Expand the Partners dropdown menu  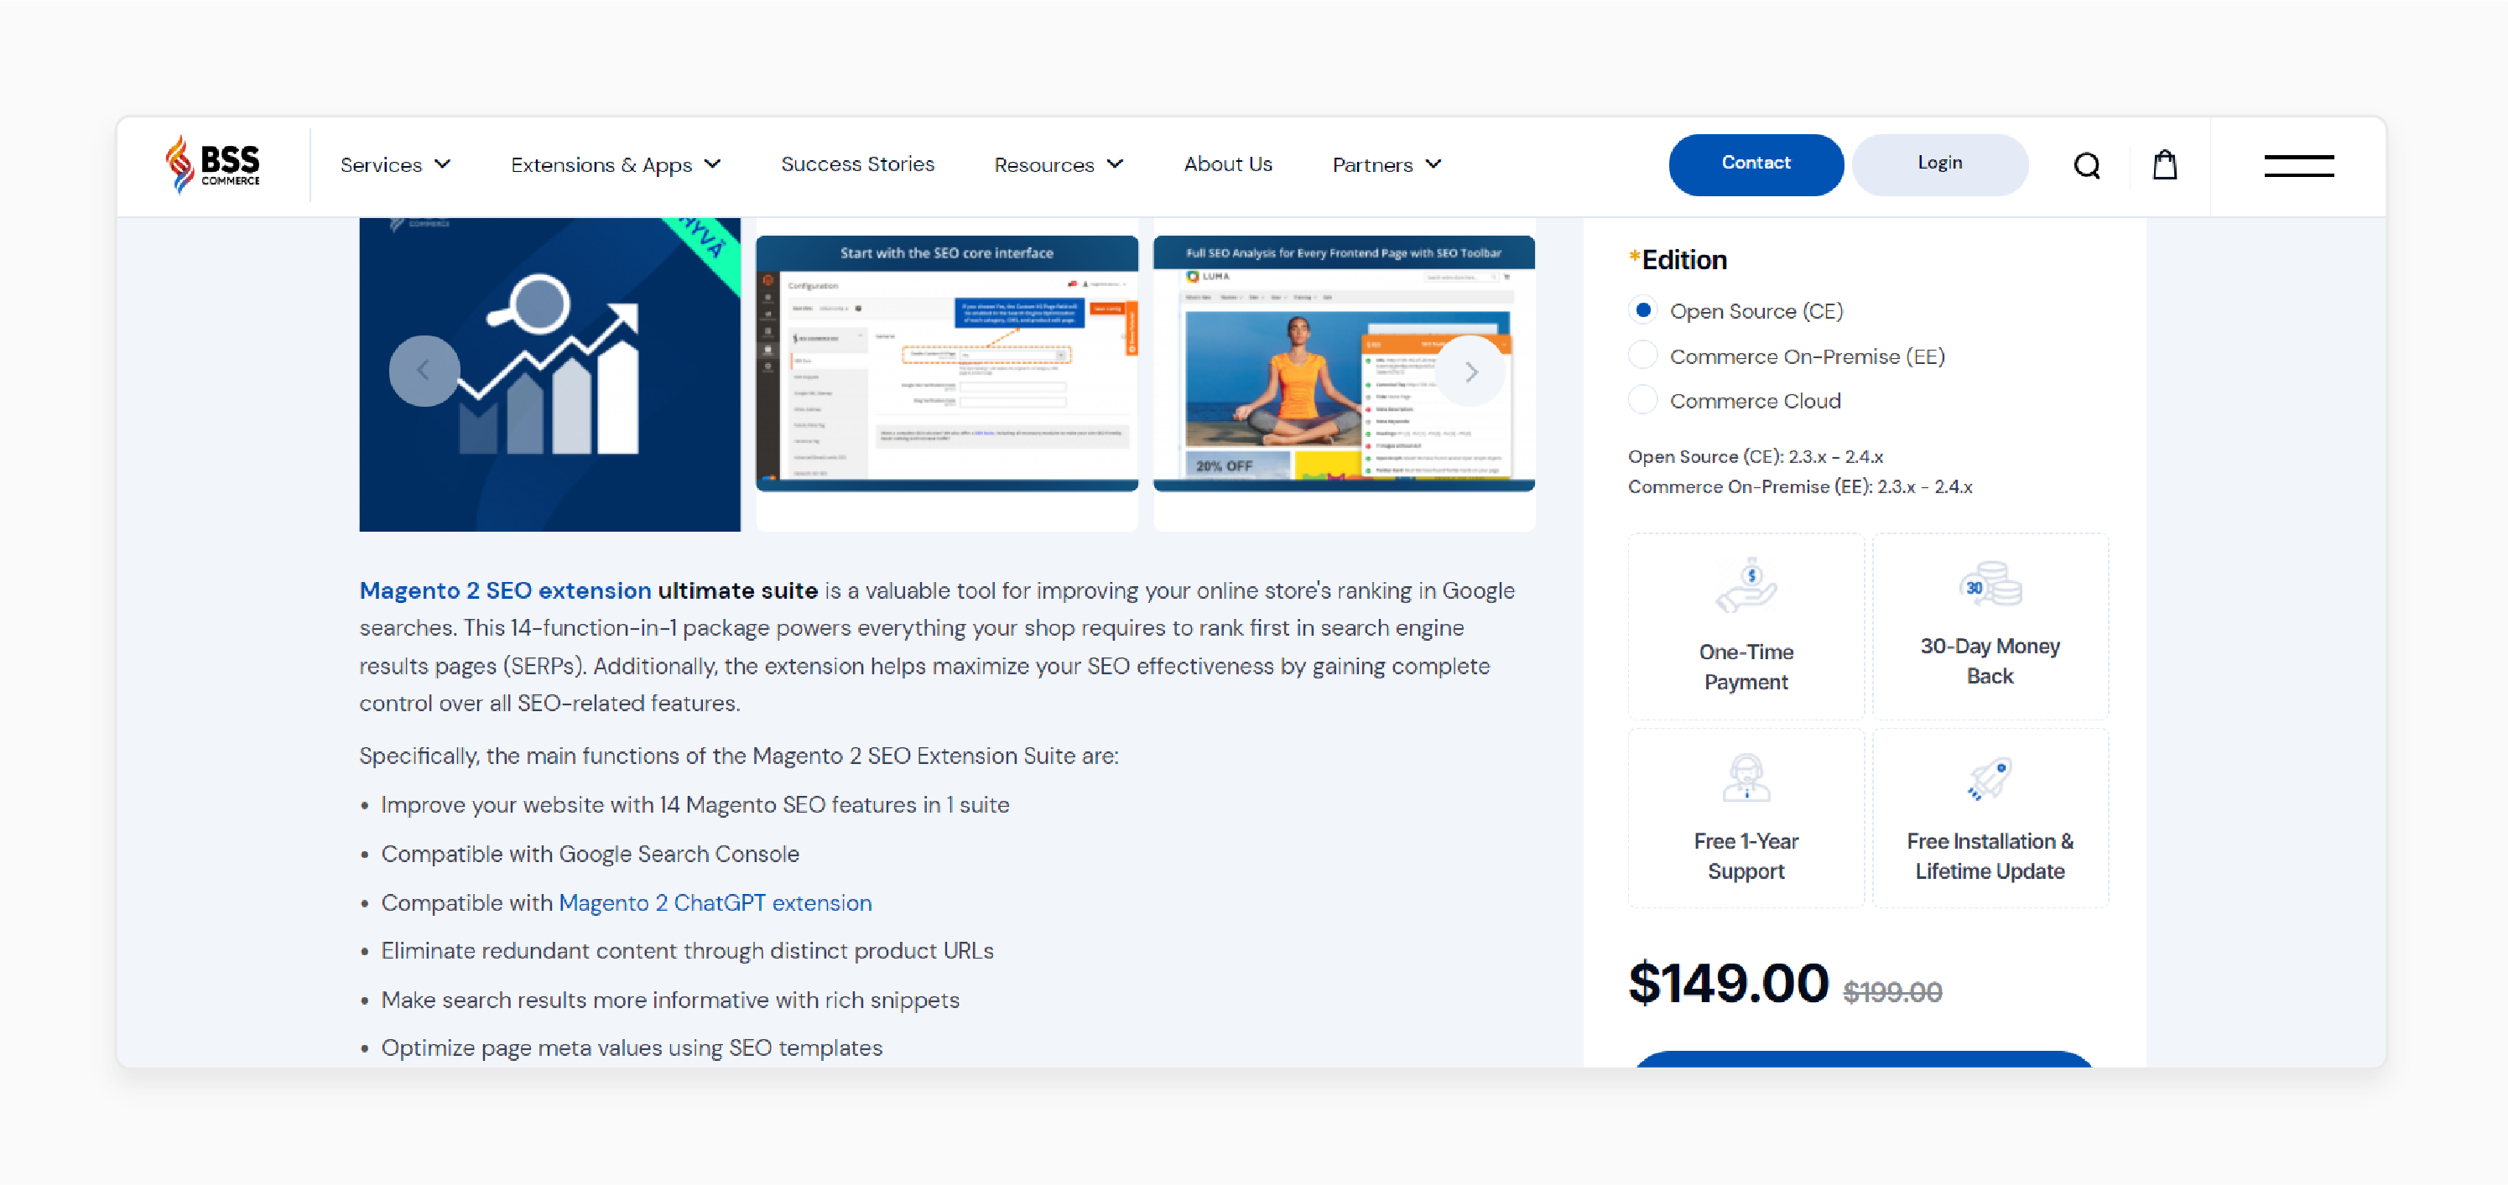(1387, 164)
